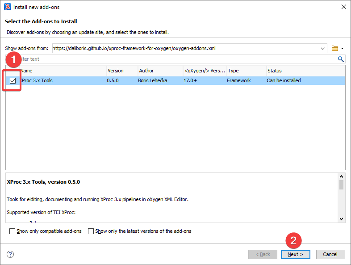Click description scrollbar down arrow
This screenshot has height=265, width=351.
coord(341,219)
